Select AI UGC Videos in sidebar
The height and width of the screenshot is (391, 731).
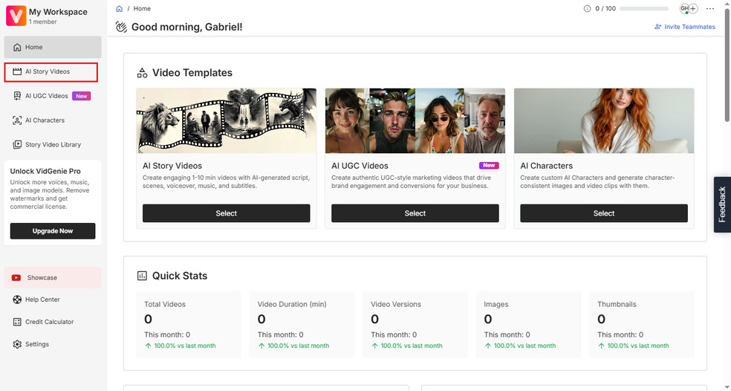click(46, 96)
